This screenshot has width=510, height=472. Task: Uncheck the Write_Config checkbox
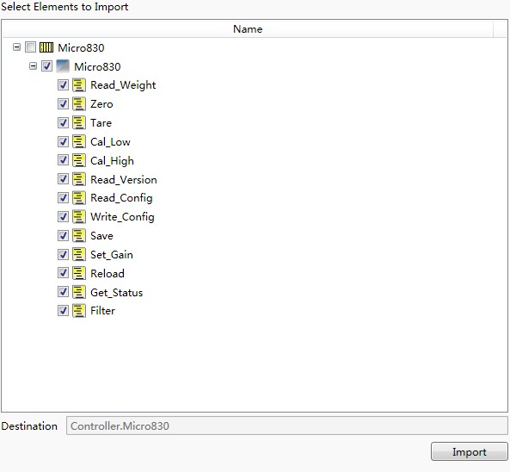(x=63, y=216)
